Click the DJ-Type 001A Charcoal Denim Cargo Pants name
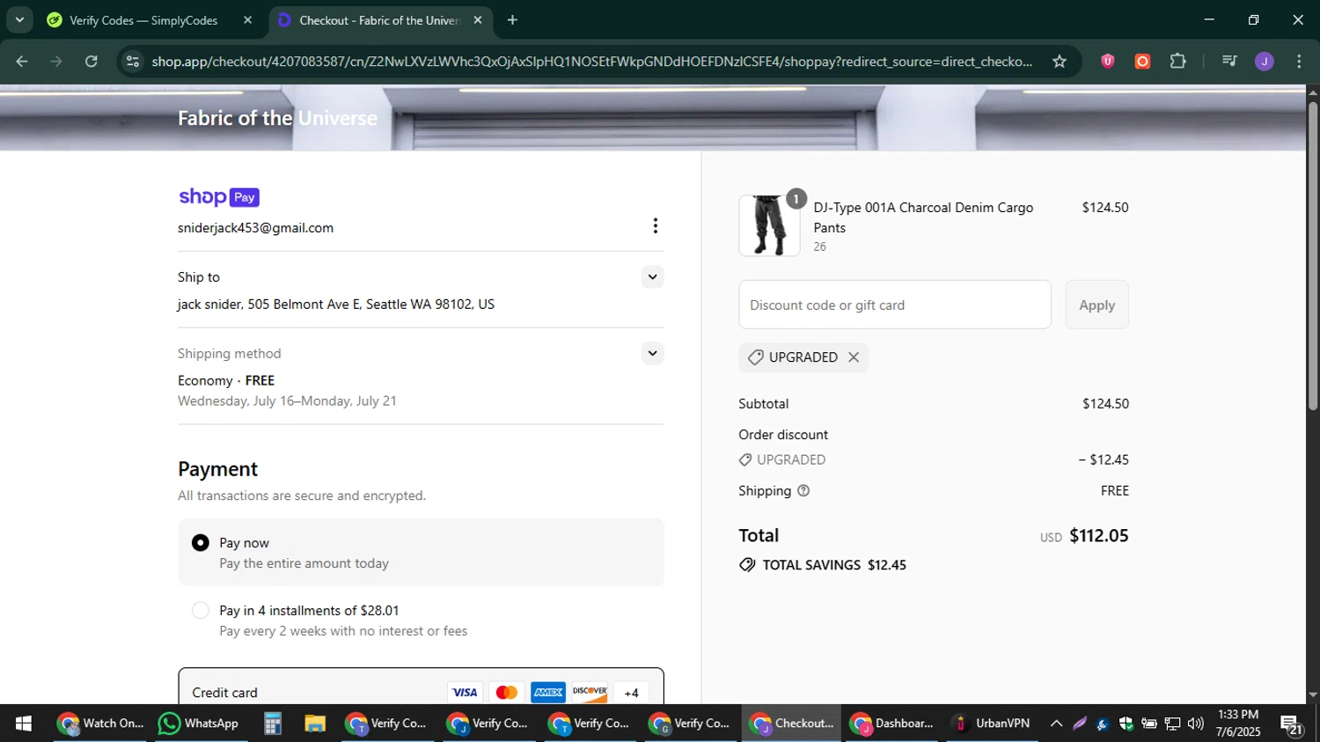This screenshot has width=1320, height=742. pos(923,217)
